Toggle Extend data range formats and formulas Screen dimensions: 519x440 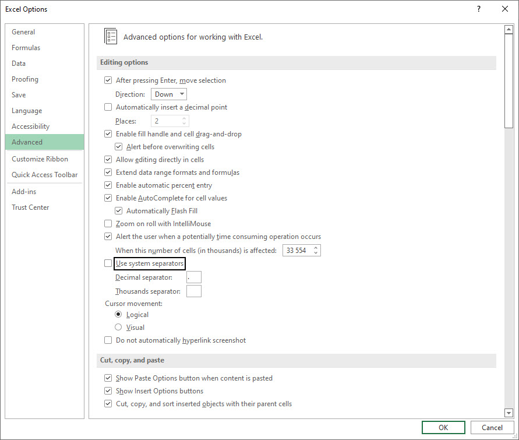108,172
